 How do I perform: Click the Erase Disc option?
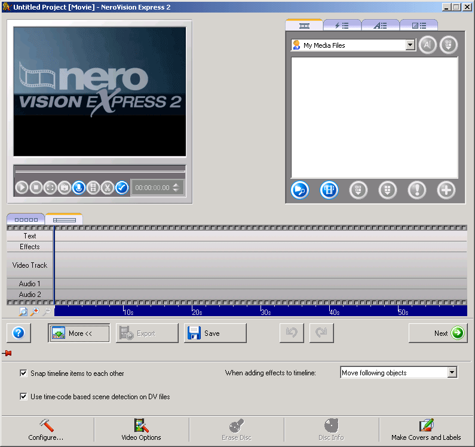point(237,430)
